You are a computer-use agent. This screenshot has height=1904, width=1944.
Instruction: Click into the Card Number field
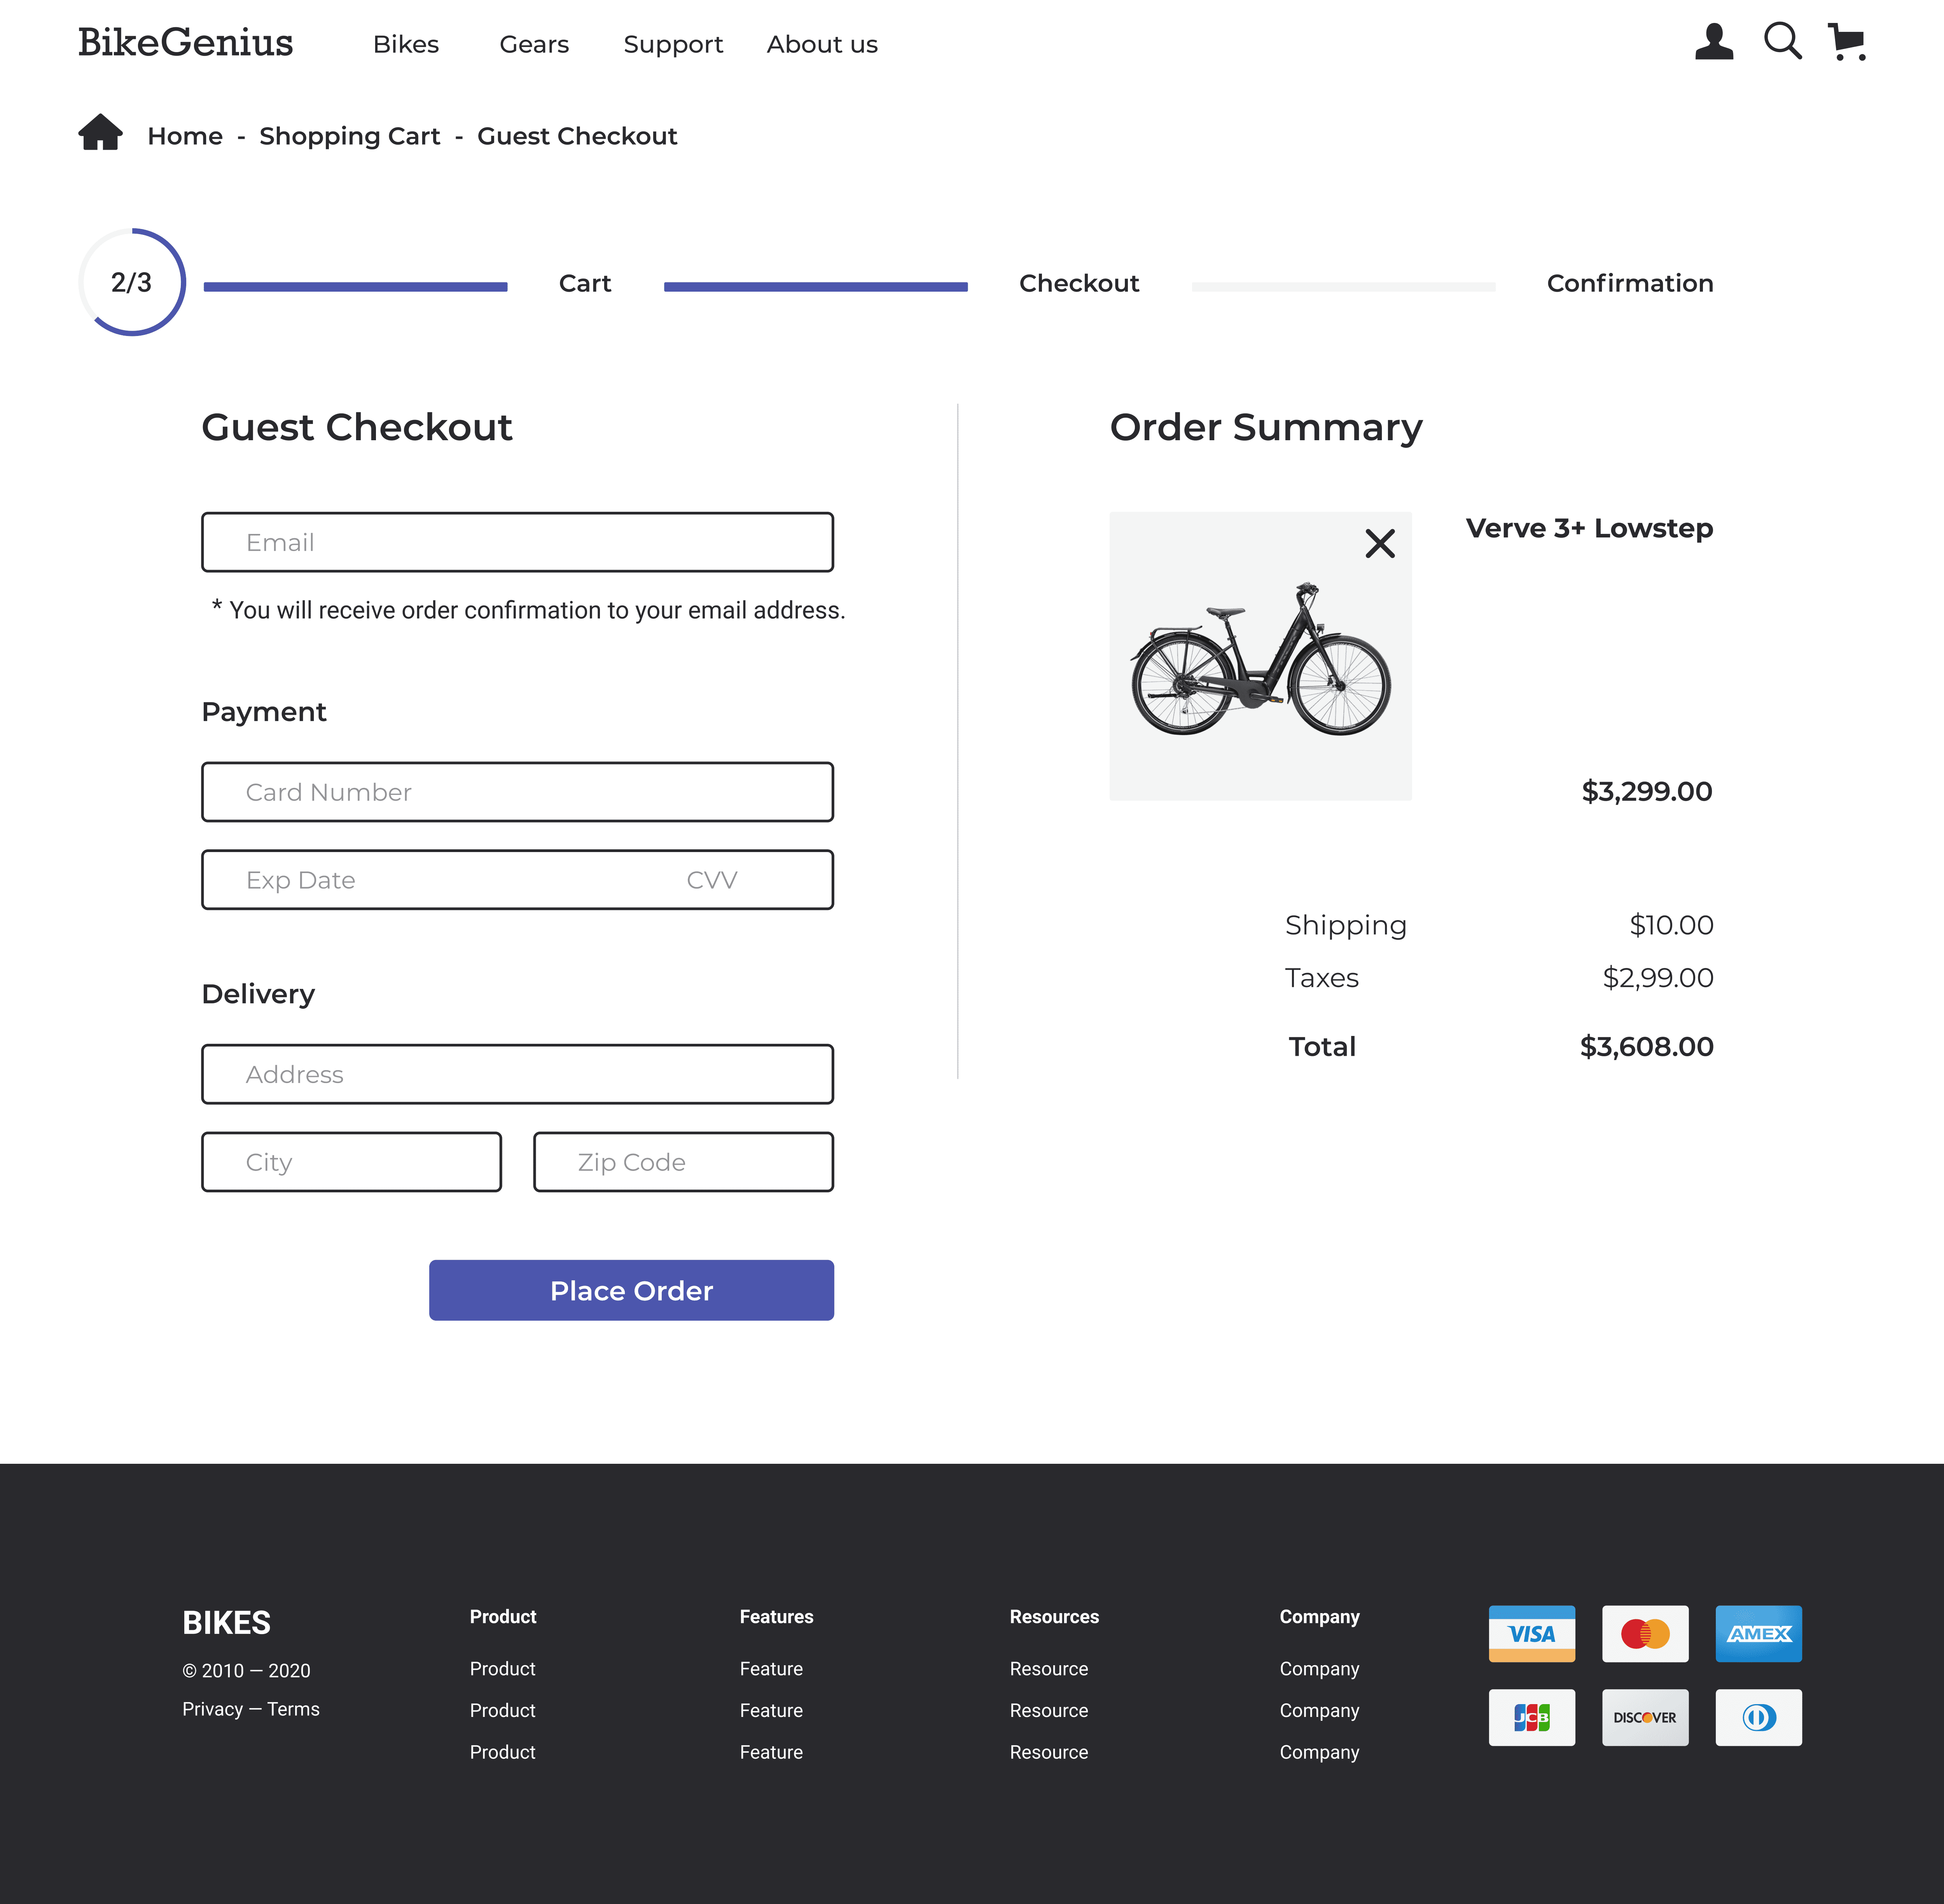click(x=517, y=792)
